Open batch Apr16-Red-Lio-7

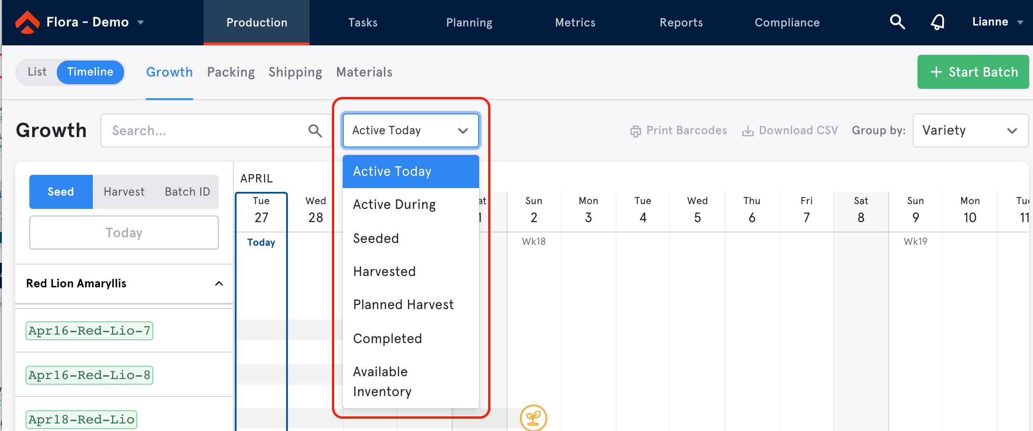pyautogui.click(x=89, y=331)
